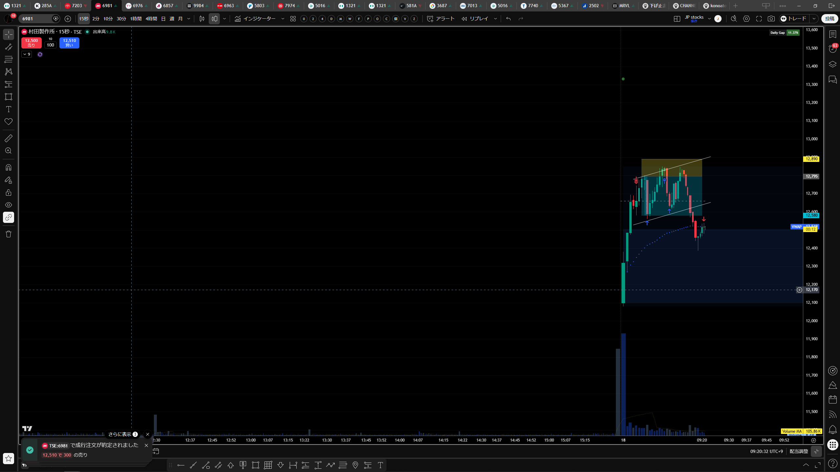Enter fullscreen mode

[759, 19]
